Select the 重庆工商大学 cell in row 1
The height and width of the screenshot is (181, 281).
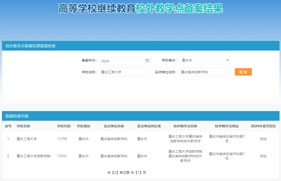point(27,139)
